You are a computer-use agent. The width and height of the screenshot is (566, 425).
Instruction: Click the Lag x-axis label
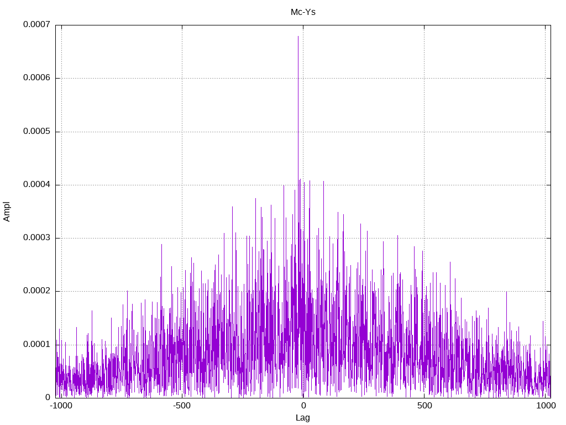303,418
